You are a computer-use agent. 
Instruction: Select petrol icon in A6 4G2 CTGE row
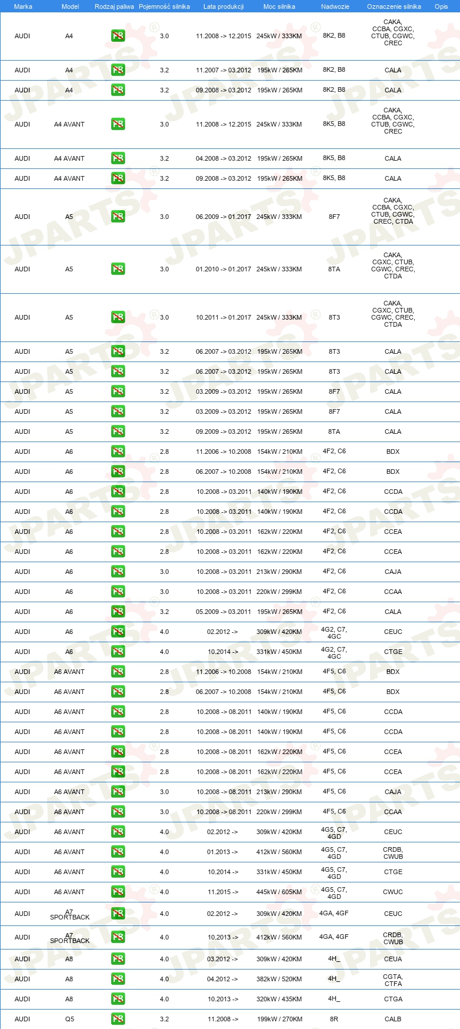pos(118,652)
